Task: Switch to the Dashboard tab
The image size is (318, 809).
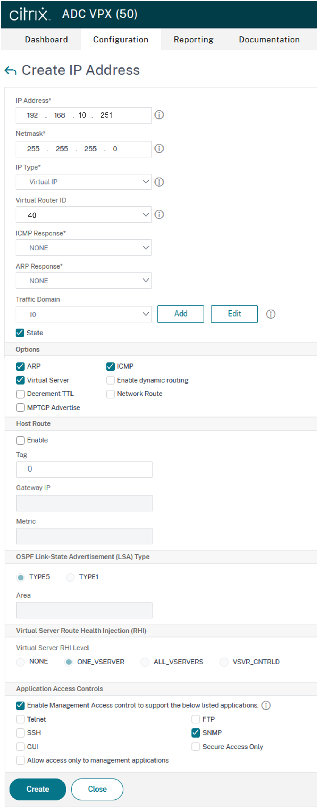Action: tap(46, 39)
